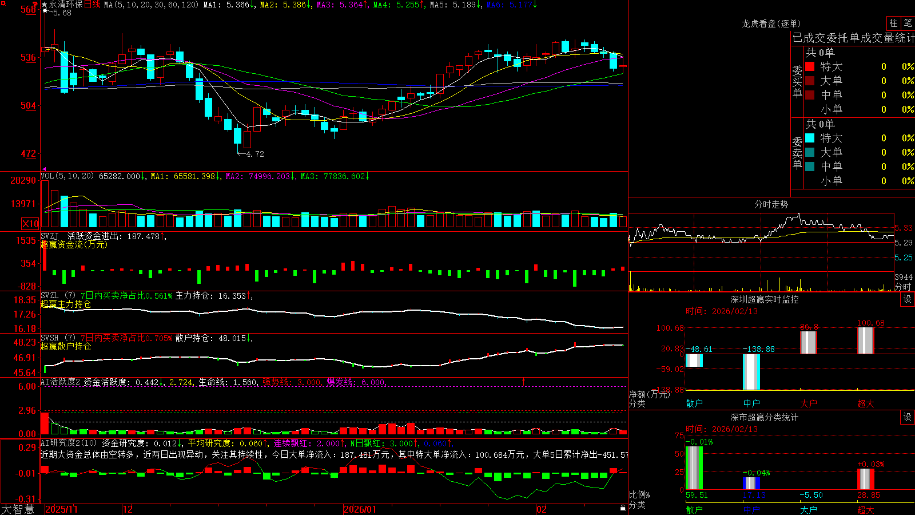
Task: Switch to 笔 tick view button
Action: 908,23
